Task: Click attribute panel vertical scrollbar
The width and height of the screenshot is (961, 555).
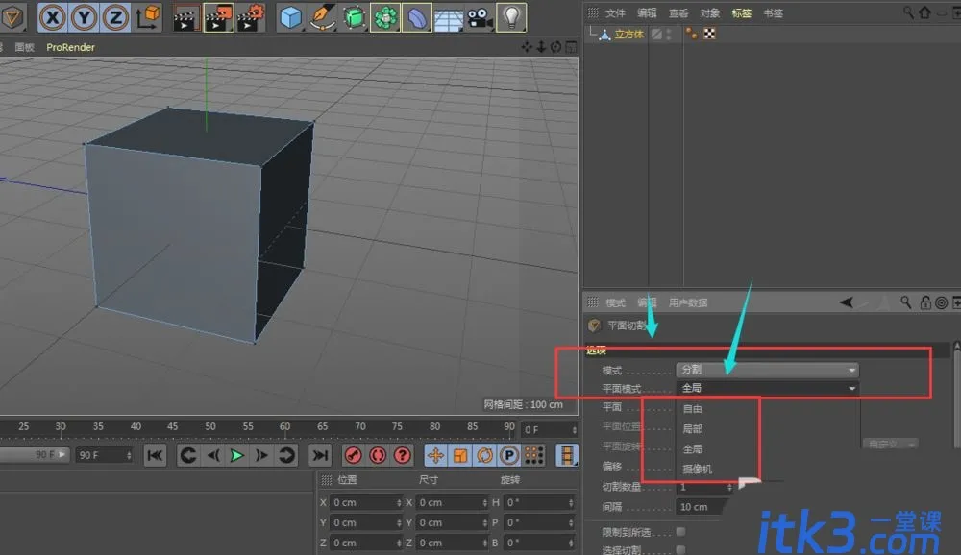Action: pyautogui.click(x=956, y=395)
